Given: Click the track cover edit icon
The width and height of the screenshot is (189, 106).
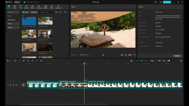Looking at the screenshot, I should [24, 85].
